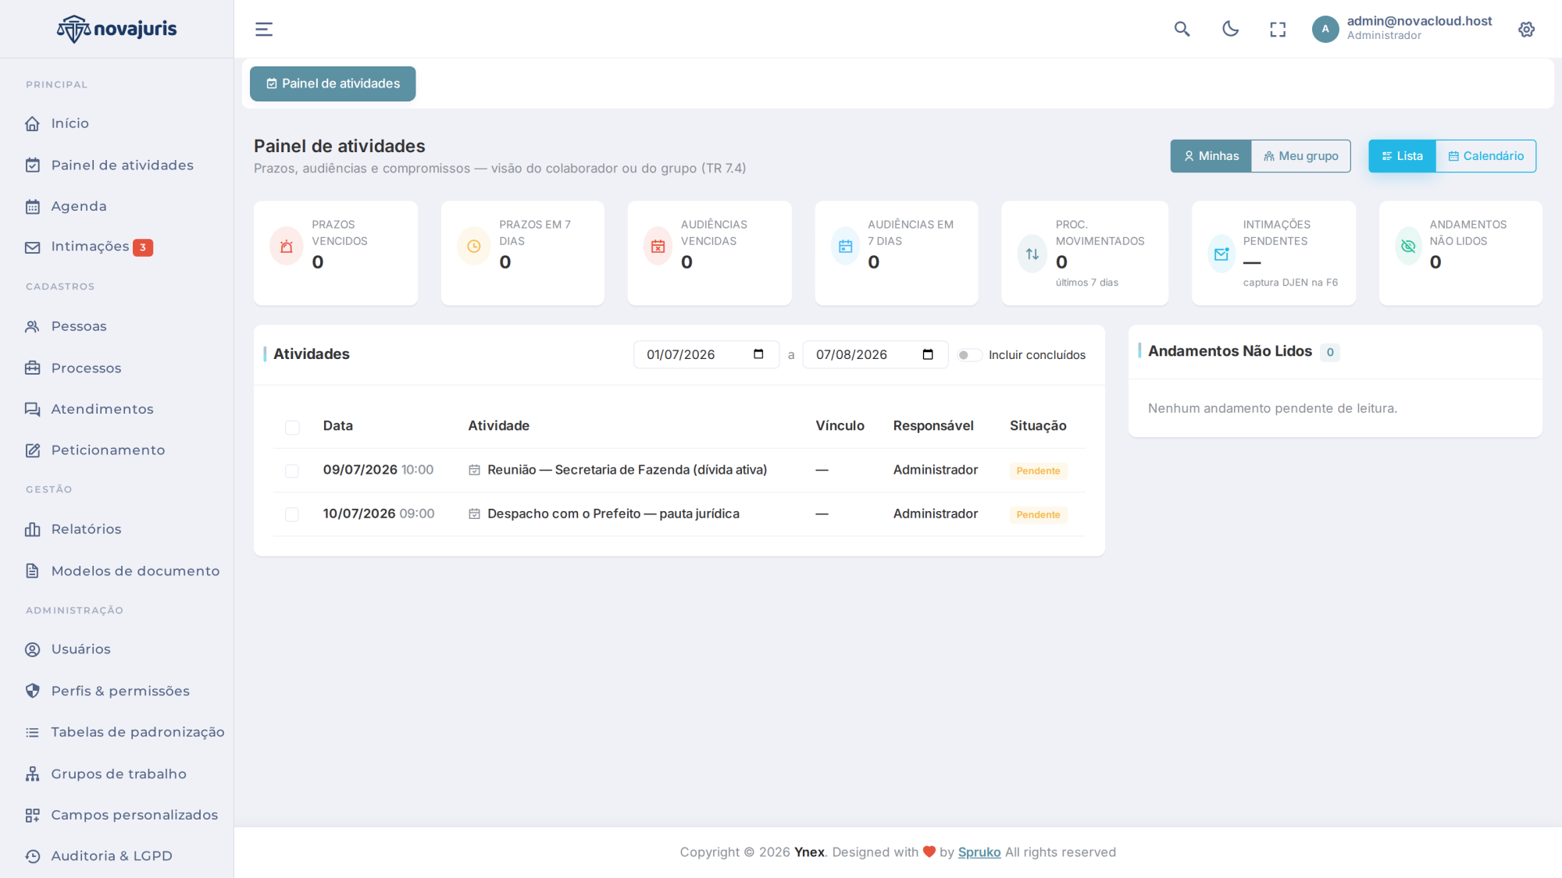Click the Data column header
Image resolution: width=1562 pixels, height=878 pixels.
click(x=338, y=425)
